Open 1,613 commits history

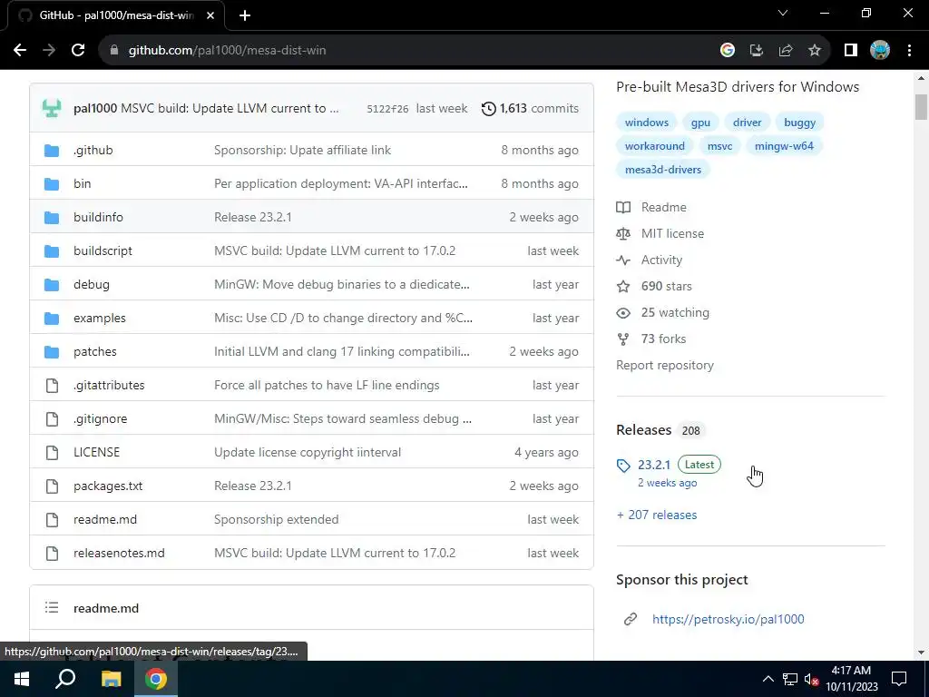click(x=530, y=109)
